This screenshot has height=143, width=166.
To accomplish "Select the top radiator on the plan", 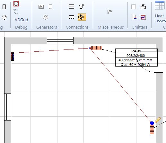I will [97, 48].
